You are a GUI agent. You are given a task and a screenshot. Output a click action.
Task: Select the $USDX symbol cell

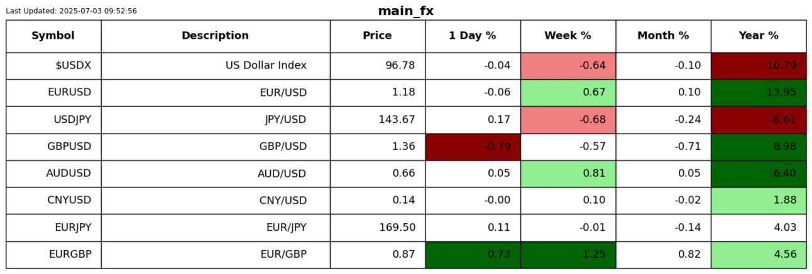53,66
